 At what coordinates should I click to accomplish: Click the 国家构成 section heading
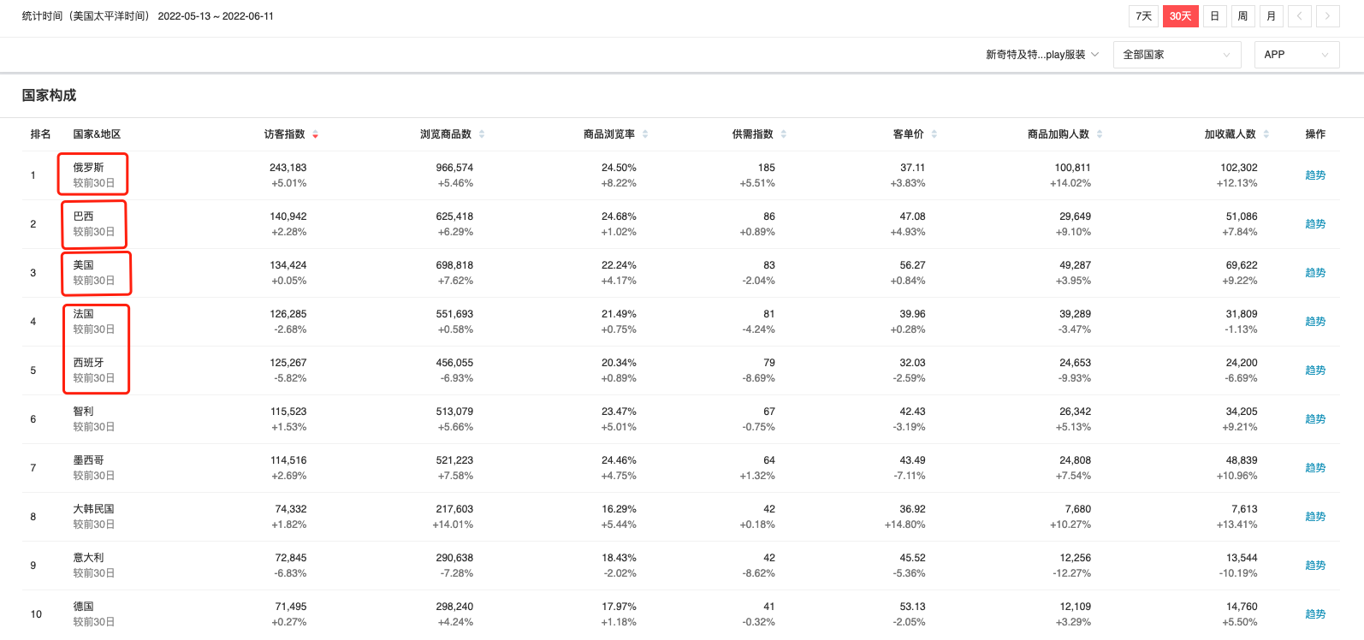tap(49, 95)
